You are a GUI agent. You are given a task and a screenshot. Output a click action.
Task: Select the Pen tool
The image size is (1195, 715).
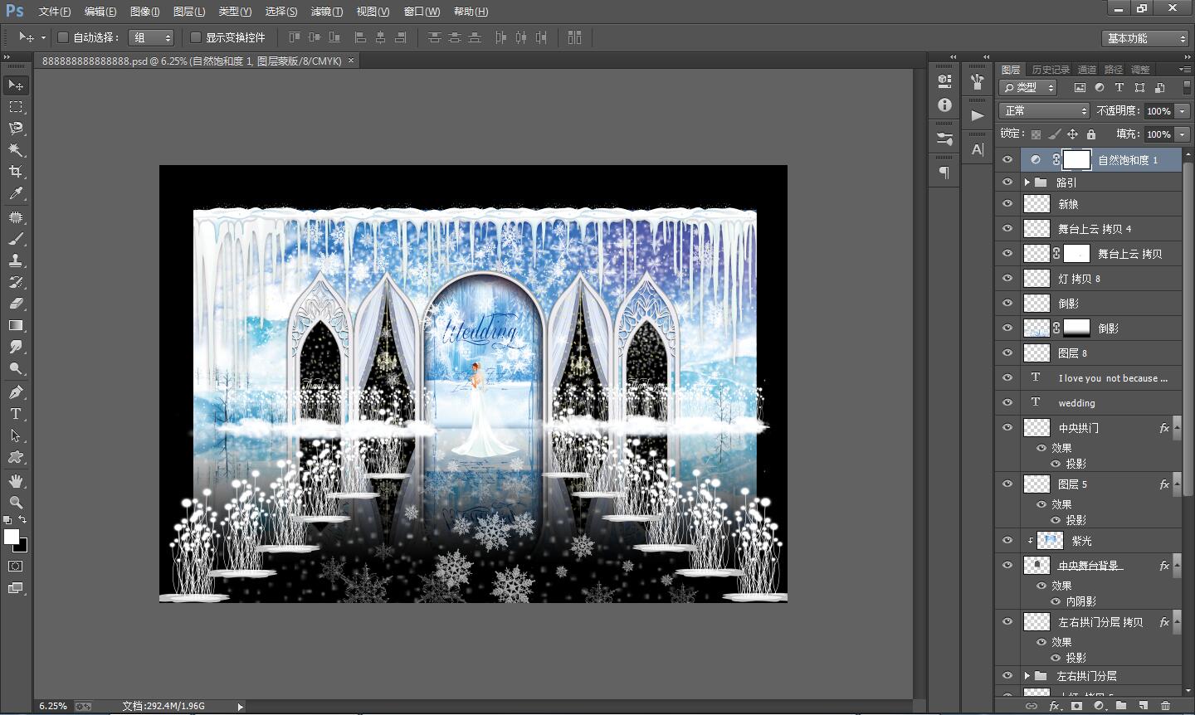16,392
